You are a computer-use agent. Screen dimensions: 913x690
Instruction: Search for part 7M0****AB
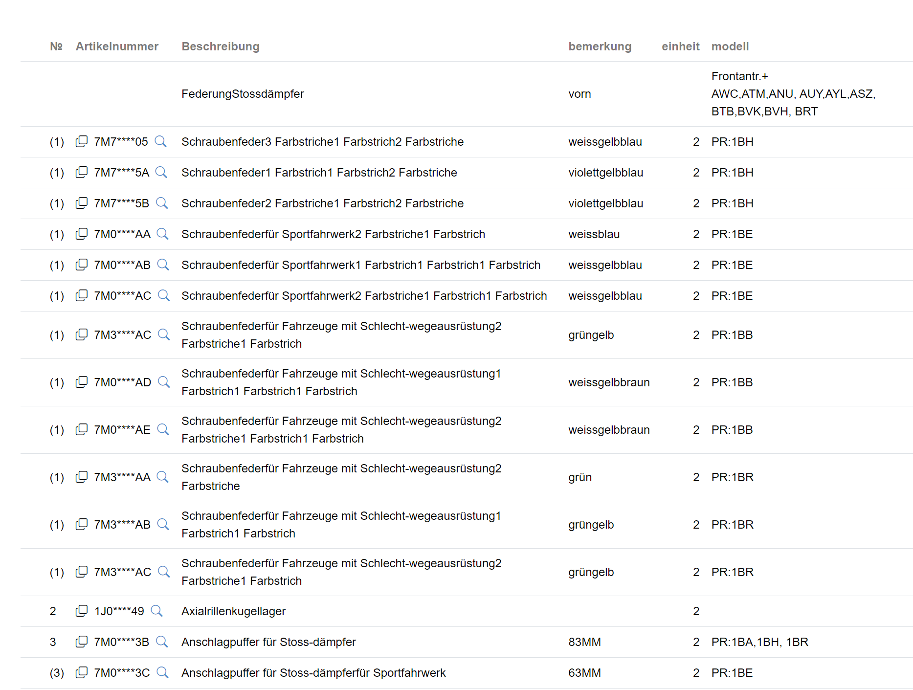163,265
